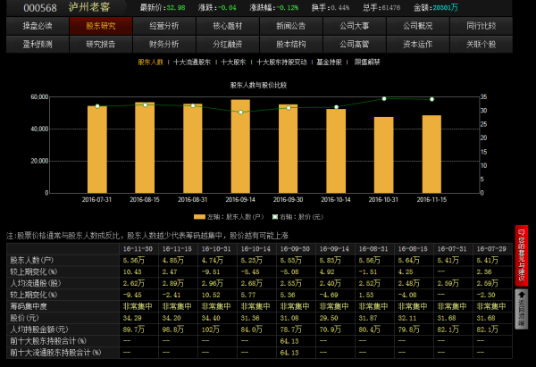Image resolution: width=536 pixels, height=367 pixels.
Task: Click the 2016-08-31 bar
Action: coord(192,148)
